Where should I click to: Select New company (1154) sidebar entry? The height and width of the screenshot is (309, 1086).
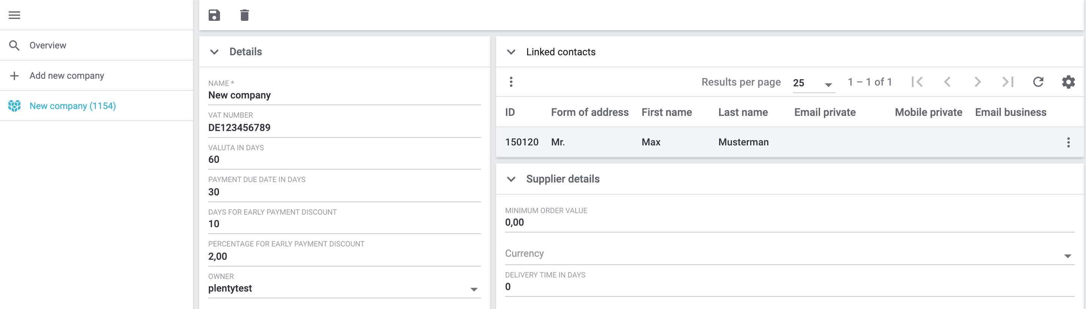point(72,106)
